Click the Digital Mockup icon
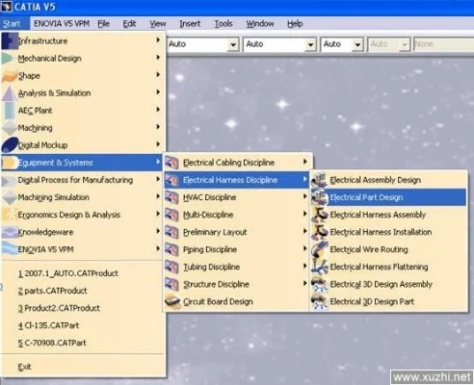The width and height of the screenshot is (474, 385). (10, 145)
